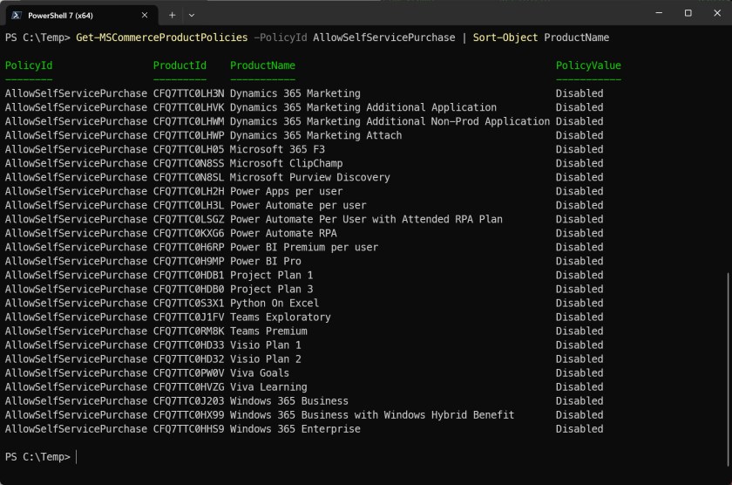Click 'Windows 365 Business with Windows Hybrid Benefit'
Image resolution: width=732 pixels, height=485 pixels.
point(372,415)
